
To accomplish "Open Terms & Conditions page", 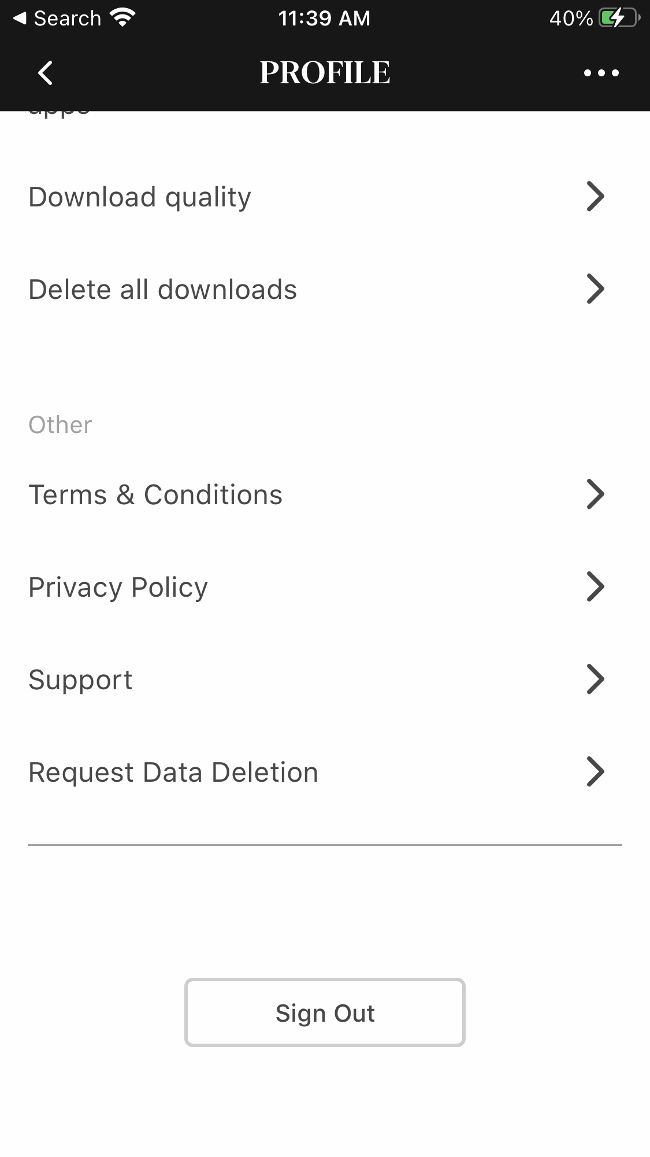I will (155, 495).
